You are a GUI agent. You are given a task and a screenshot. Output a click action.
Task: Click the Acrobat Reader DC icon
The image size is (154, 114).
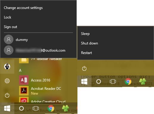click(x=24, y=91)
